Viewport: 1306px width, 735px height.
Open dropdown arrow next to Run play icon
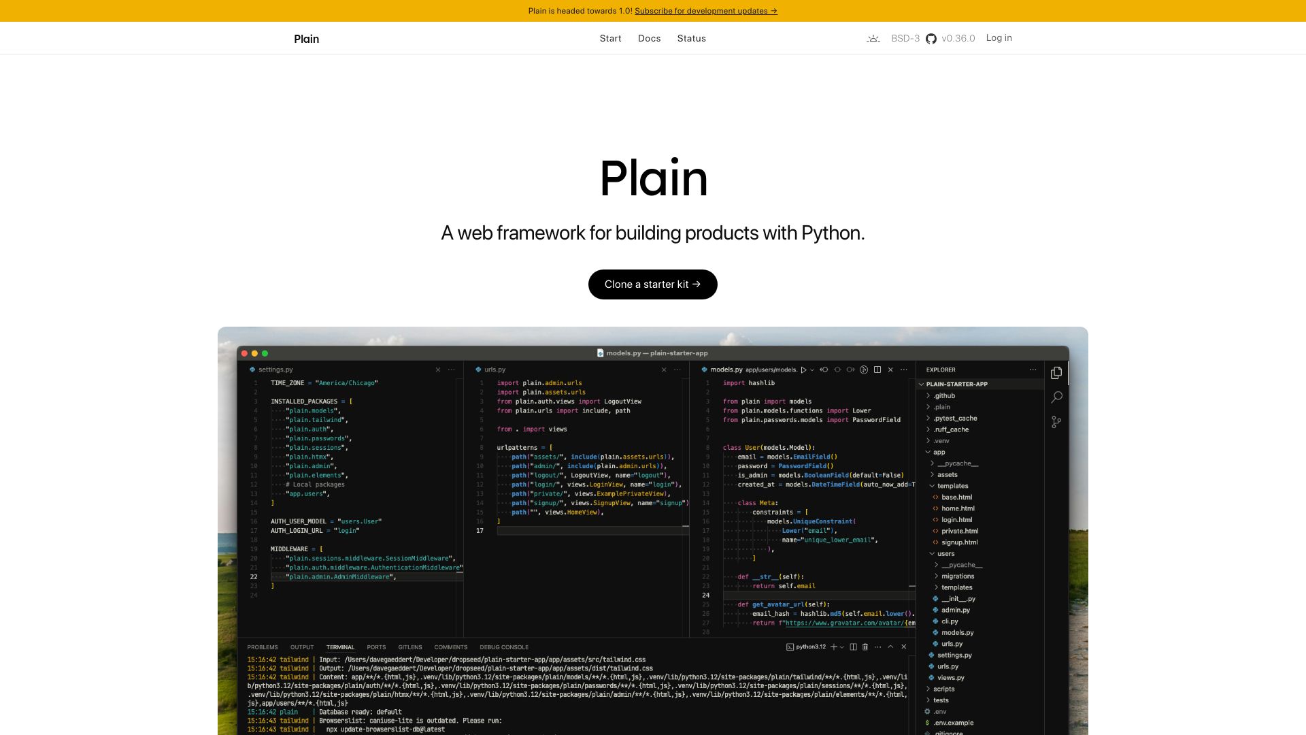(x=811, y=370)
